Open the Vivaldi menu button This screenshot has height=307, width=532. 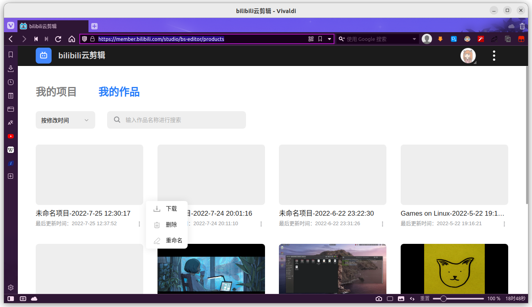point(11,26)
